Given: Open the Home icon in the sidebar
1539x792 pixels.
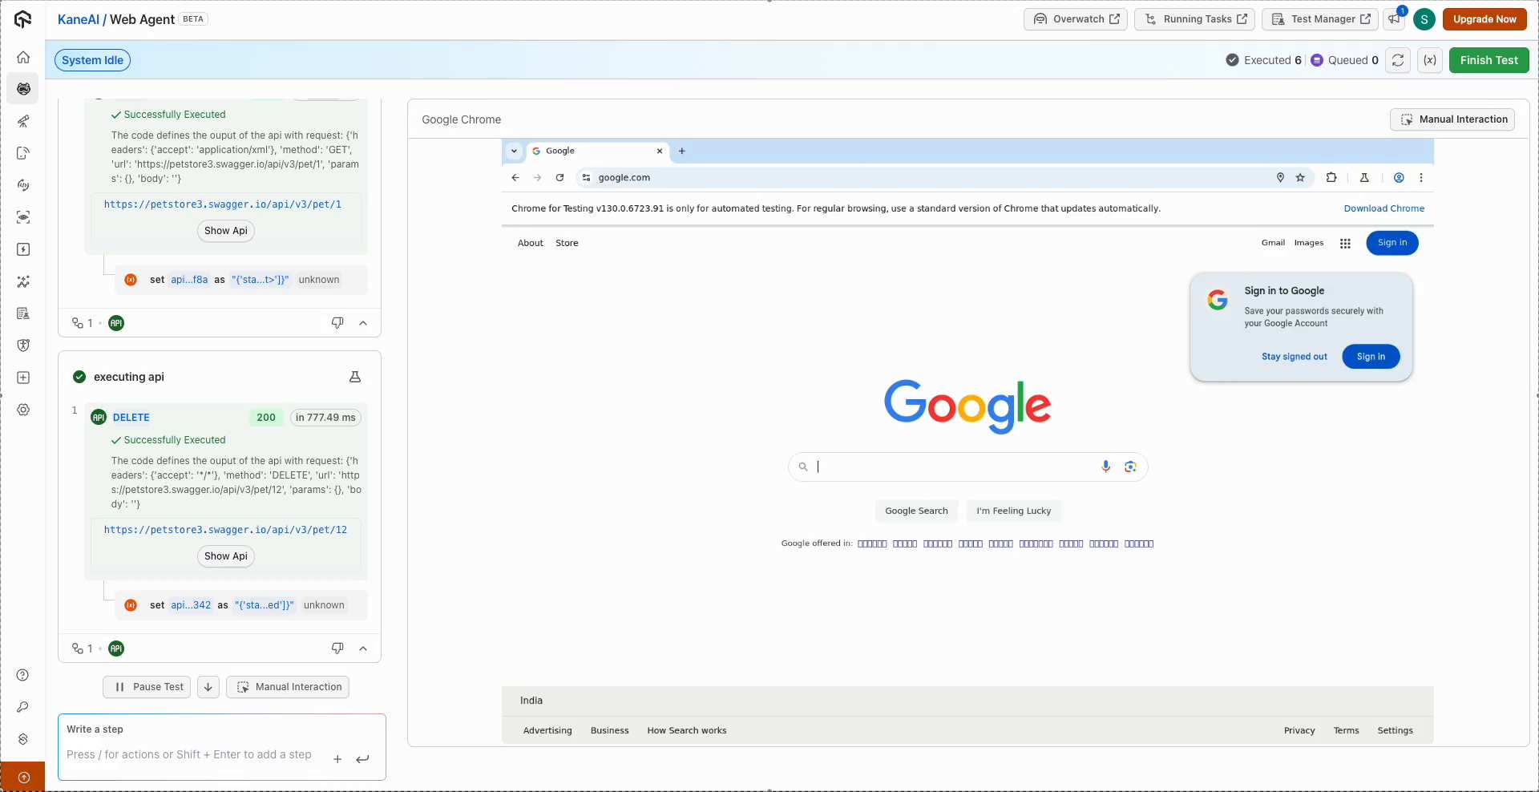Looking at the screenshot, I should [x=23, y=57].
